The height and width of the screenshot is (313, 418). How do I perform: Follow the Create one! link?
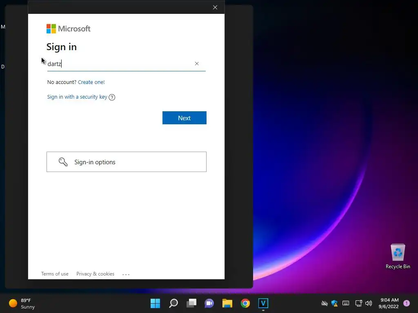[91, 82]
